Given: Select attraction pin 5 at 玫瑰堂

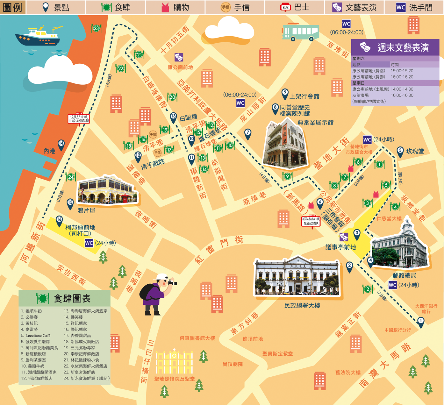Looking at the screenshot, I should point(400,152).
